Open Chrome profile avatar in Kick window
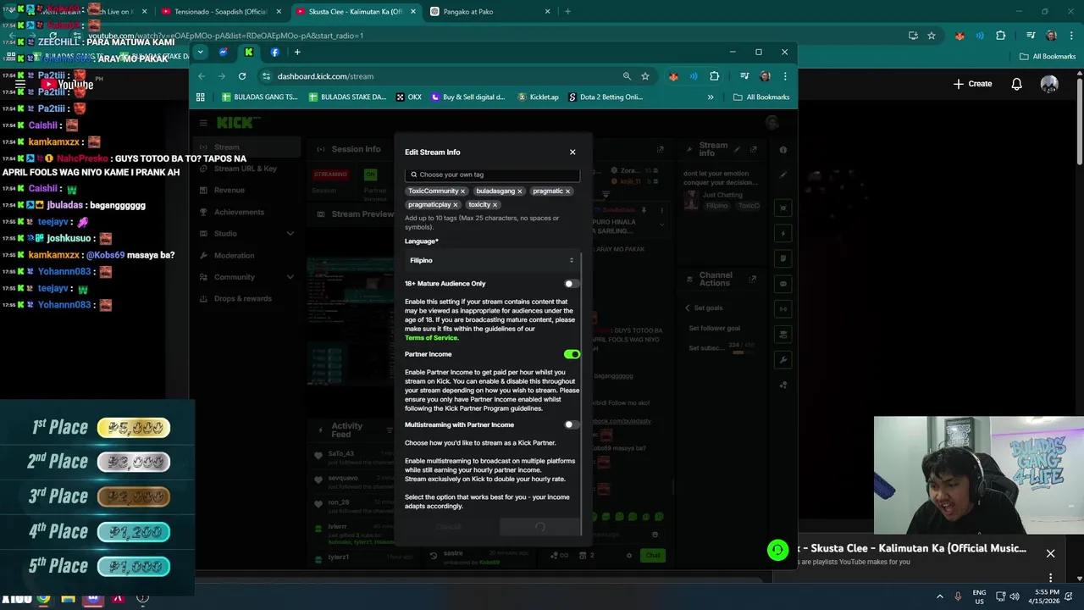This screenshot has width=1084, height=610. click(766, 76)
